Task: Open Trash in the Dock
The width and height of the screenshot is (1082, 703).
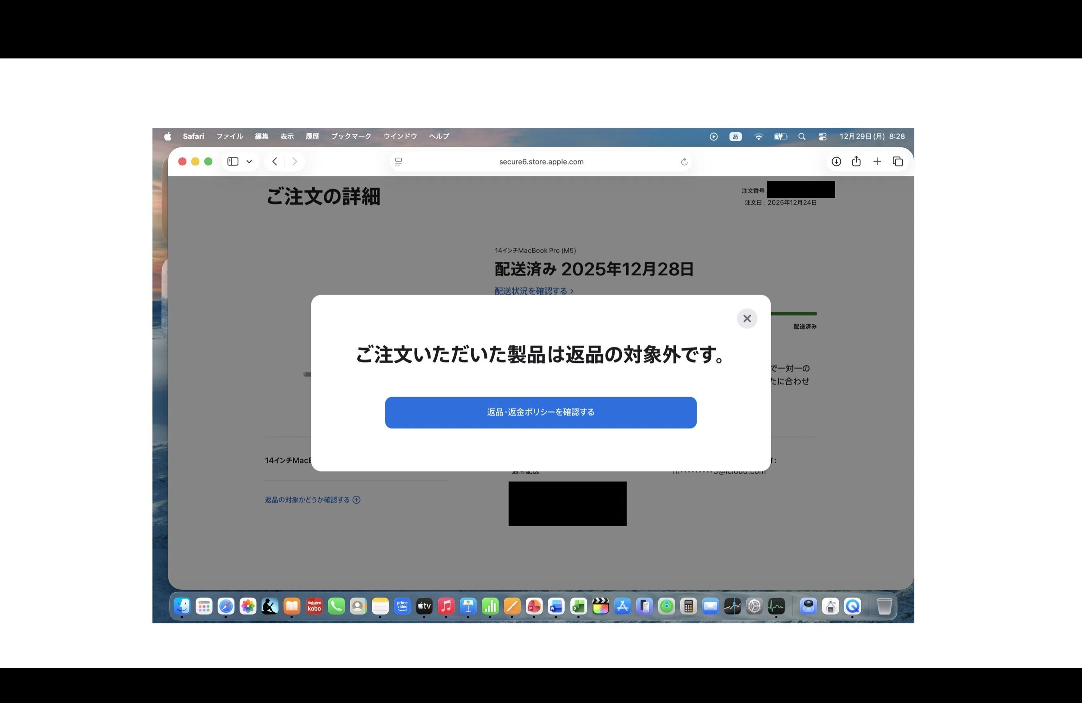Action: point(884,606)
